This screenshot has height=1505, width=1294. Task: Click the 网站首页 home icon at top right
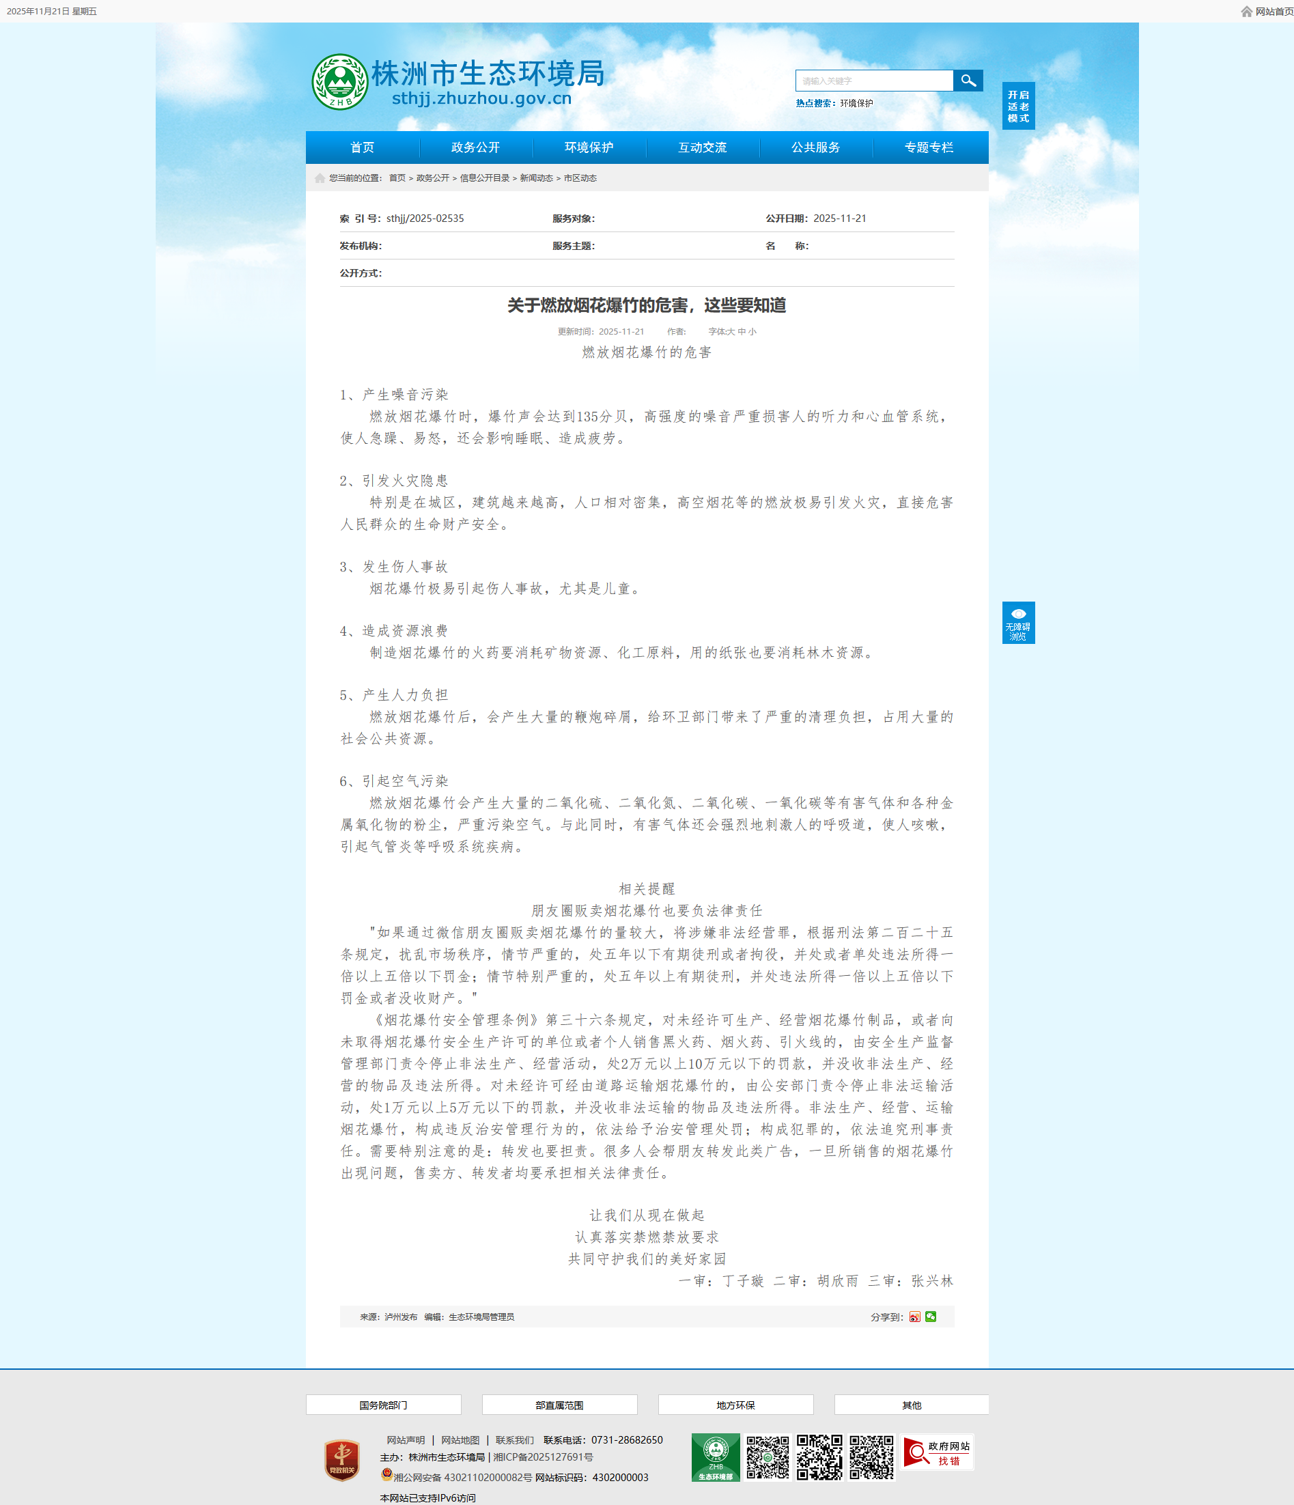pos(1246,12)
